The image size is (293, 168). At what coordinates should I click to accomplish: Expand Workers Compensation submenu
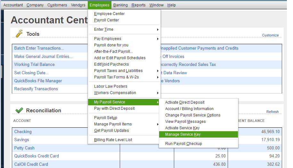coord(115,93)
